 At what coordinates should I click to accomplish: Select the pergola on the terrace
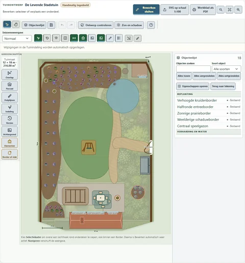[75, 196]
